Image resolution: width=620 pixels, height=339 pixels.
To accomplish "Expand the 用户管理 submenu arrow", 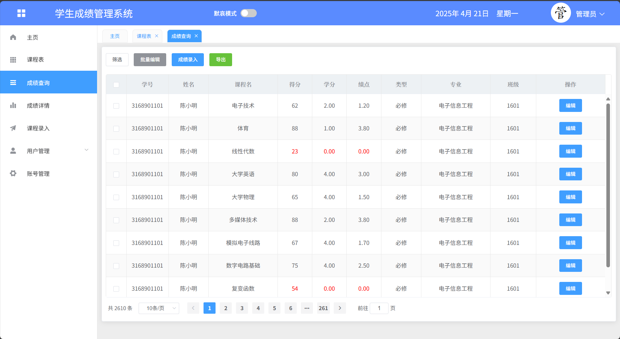I will point(86,150).
